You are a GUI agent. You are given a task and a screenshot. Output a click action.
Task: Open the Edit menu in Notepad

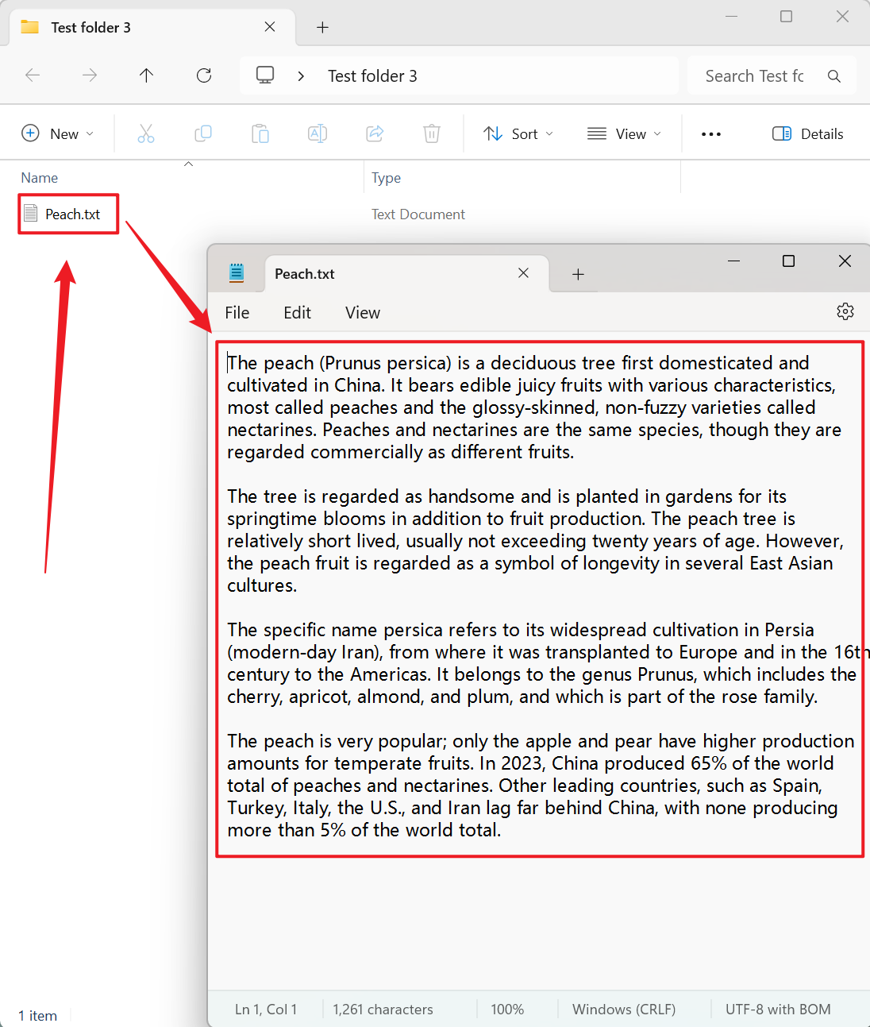pyautogui.click(x=297, y=313)
